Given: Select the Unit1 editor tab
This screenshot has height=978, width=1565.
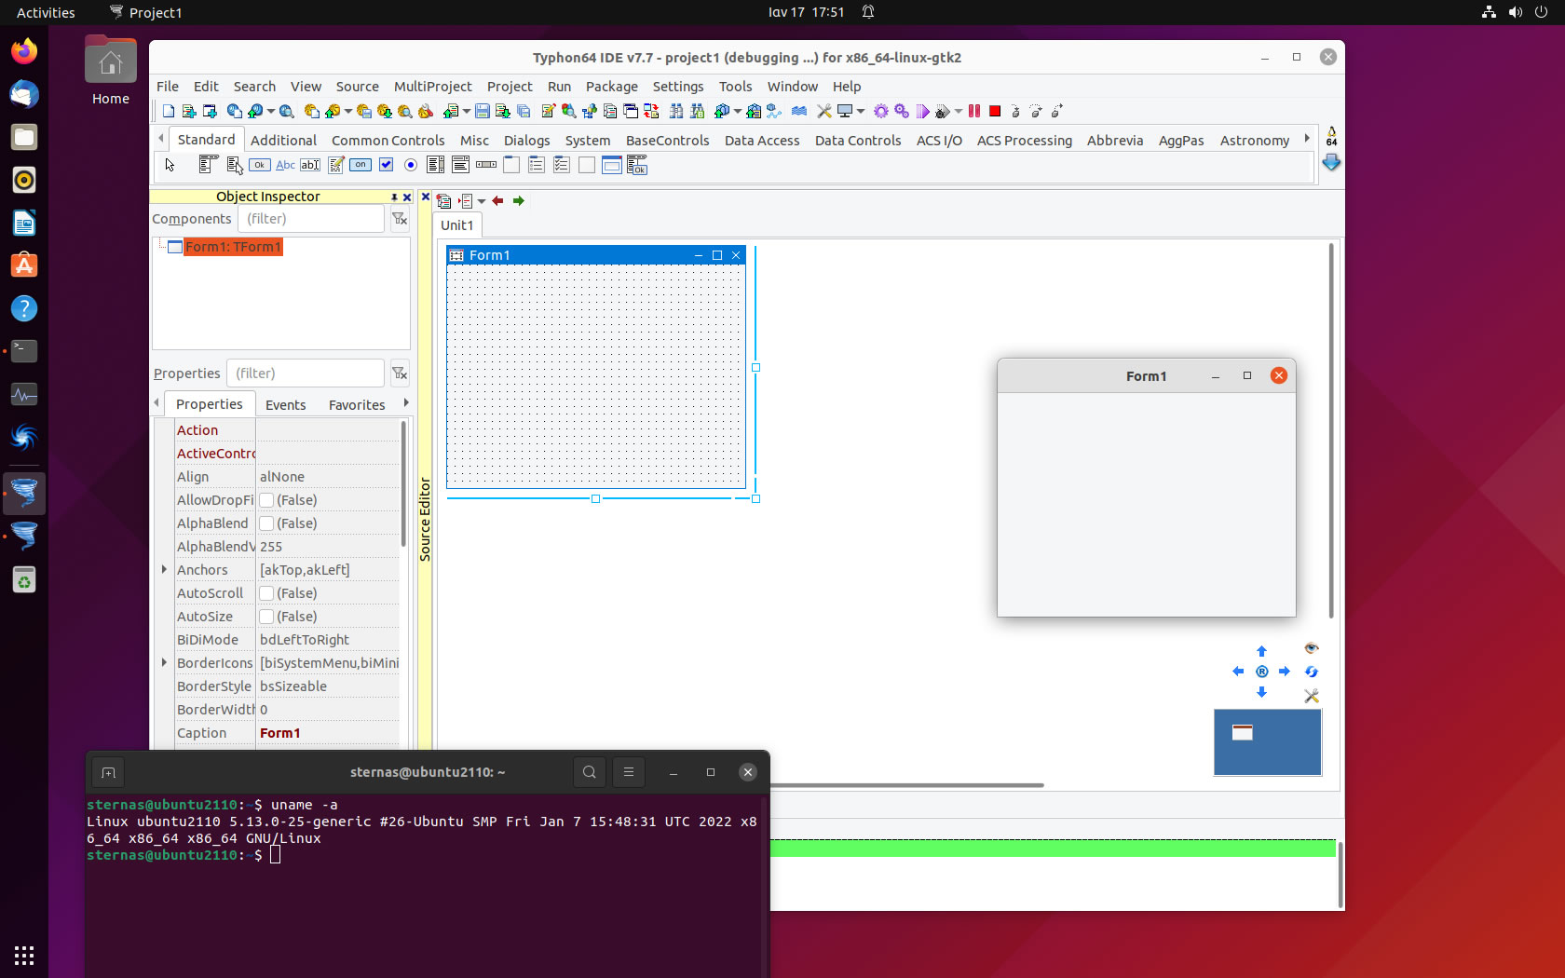Looking at the screenshot, I should pos(456,225).
